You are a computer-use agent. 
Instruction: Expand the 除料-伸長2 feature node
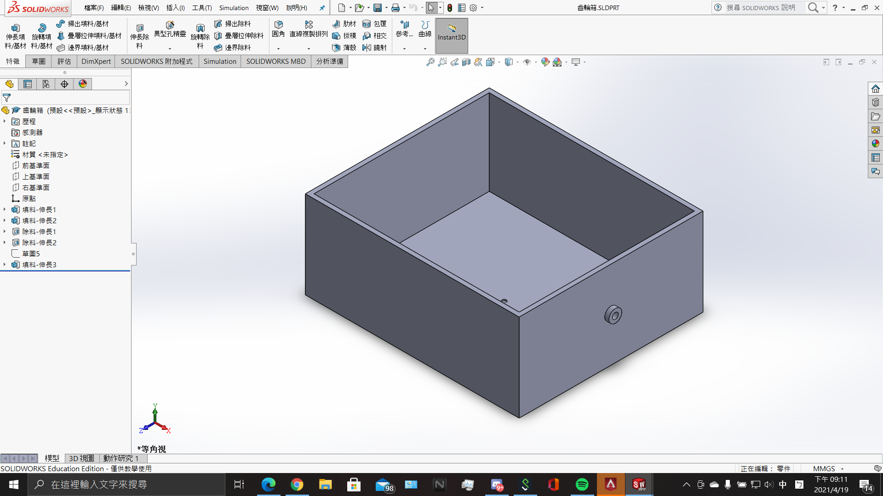click(5, 242)
